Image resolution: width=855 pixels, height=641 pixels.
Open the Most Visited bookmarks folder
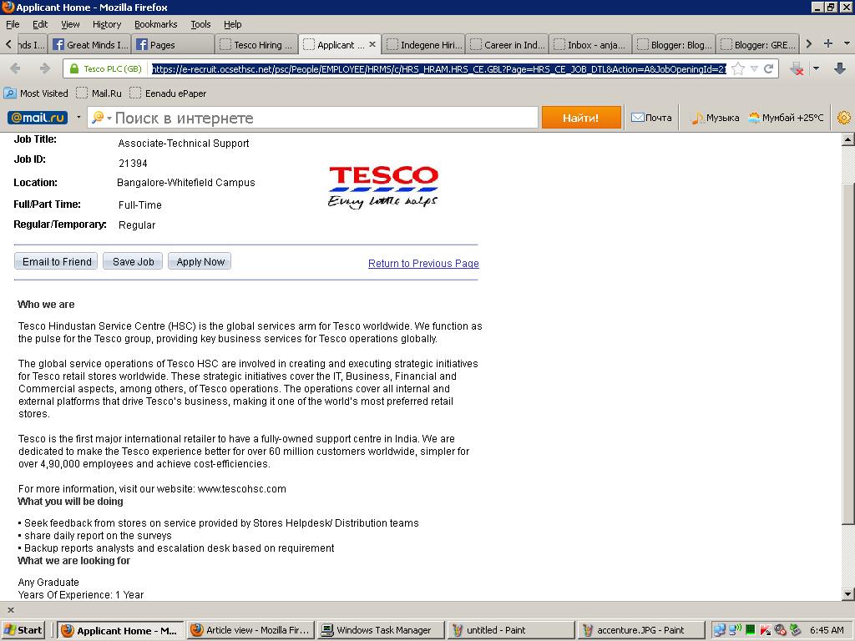[x=36, y=93]
